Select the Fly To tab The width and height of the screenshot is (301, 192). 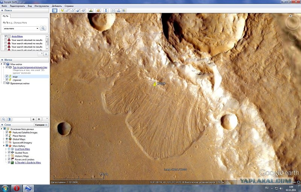(6, 16)
